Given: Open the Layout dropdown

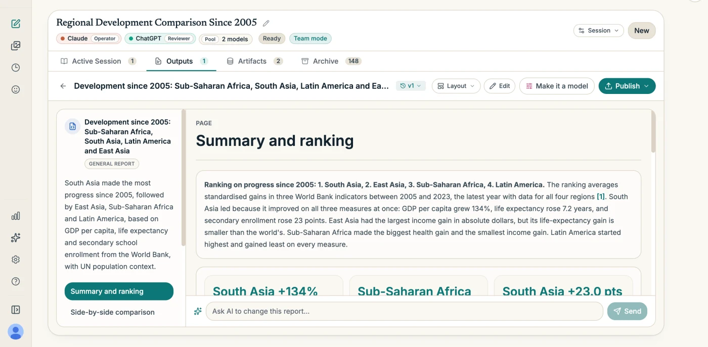Looking at the screenshot, I should [456, 86].
